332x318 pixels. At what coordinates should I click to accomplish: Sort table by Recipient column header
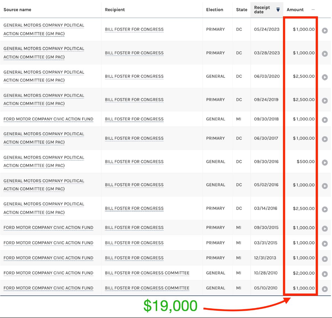(x=115, y=10)
